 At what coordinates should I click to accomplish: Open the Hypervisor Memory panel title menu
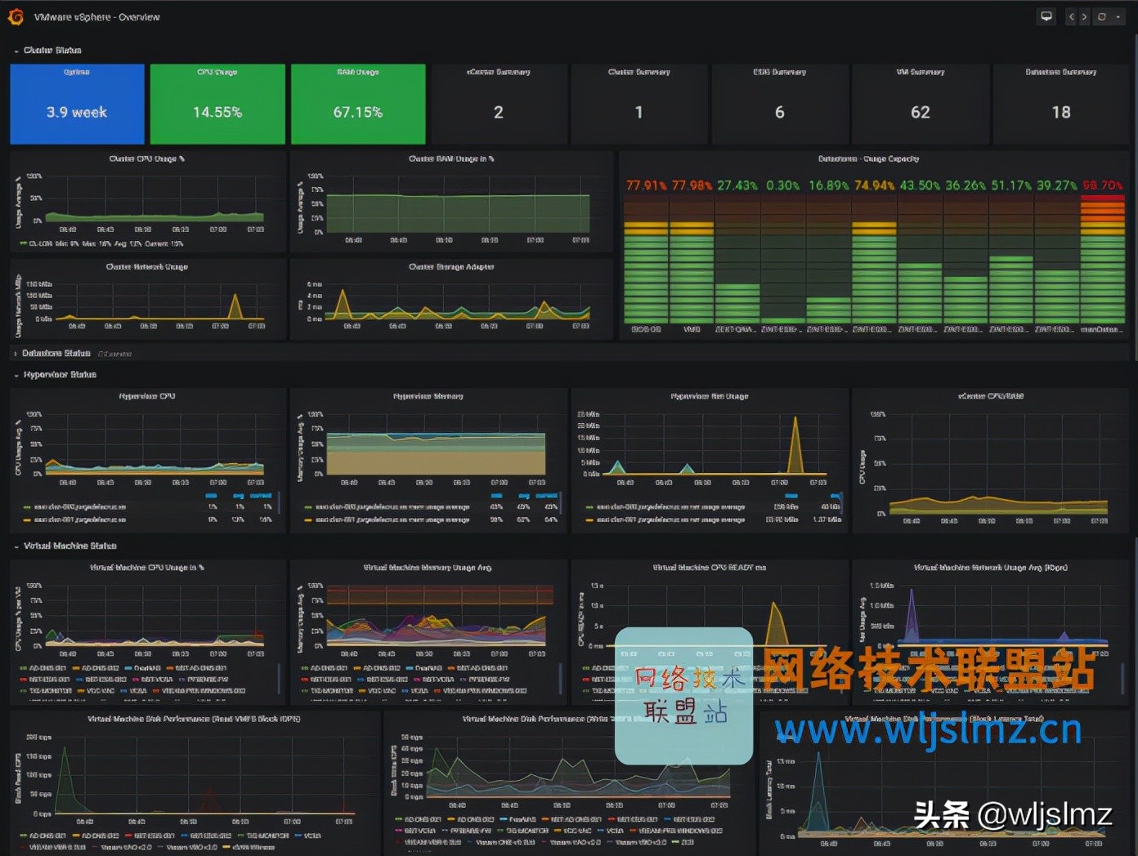[x=428, y=396]
